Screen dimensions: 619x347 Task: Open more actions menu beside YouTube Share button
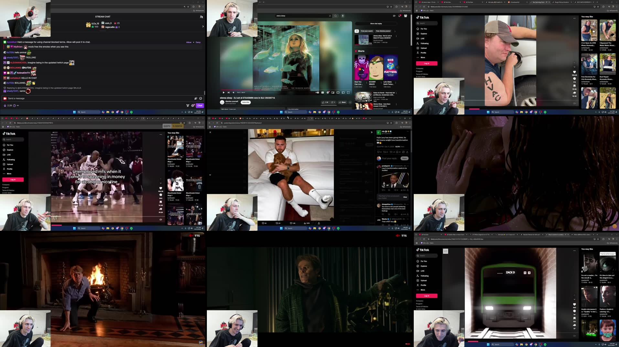(350, 102)
